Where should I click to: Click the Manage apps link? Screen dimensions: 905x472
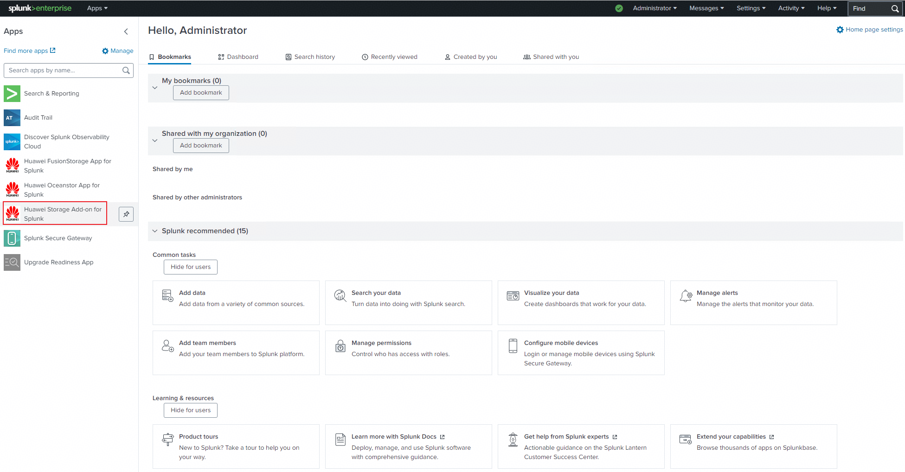tap(118, 51)
